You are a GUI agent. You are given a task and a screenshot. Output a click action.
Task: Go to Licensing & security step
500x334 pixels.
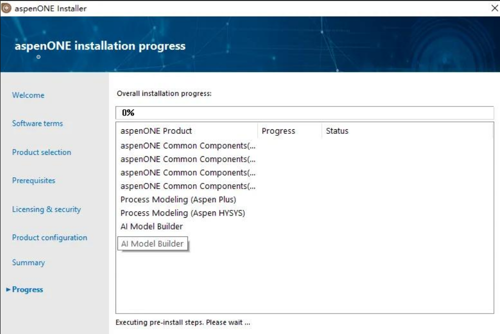coord(46,209)
